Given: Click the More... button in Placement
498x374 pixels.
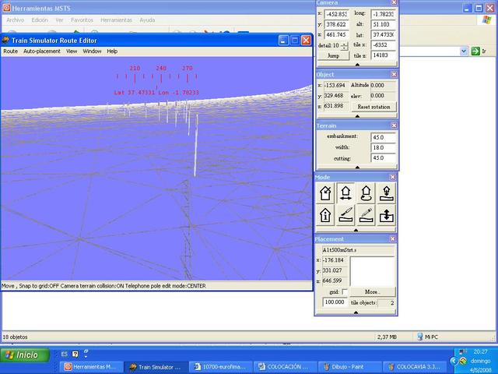Looking at the screenshot, I should 371,291.
